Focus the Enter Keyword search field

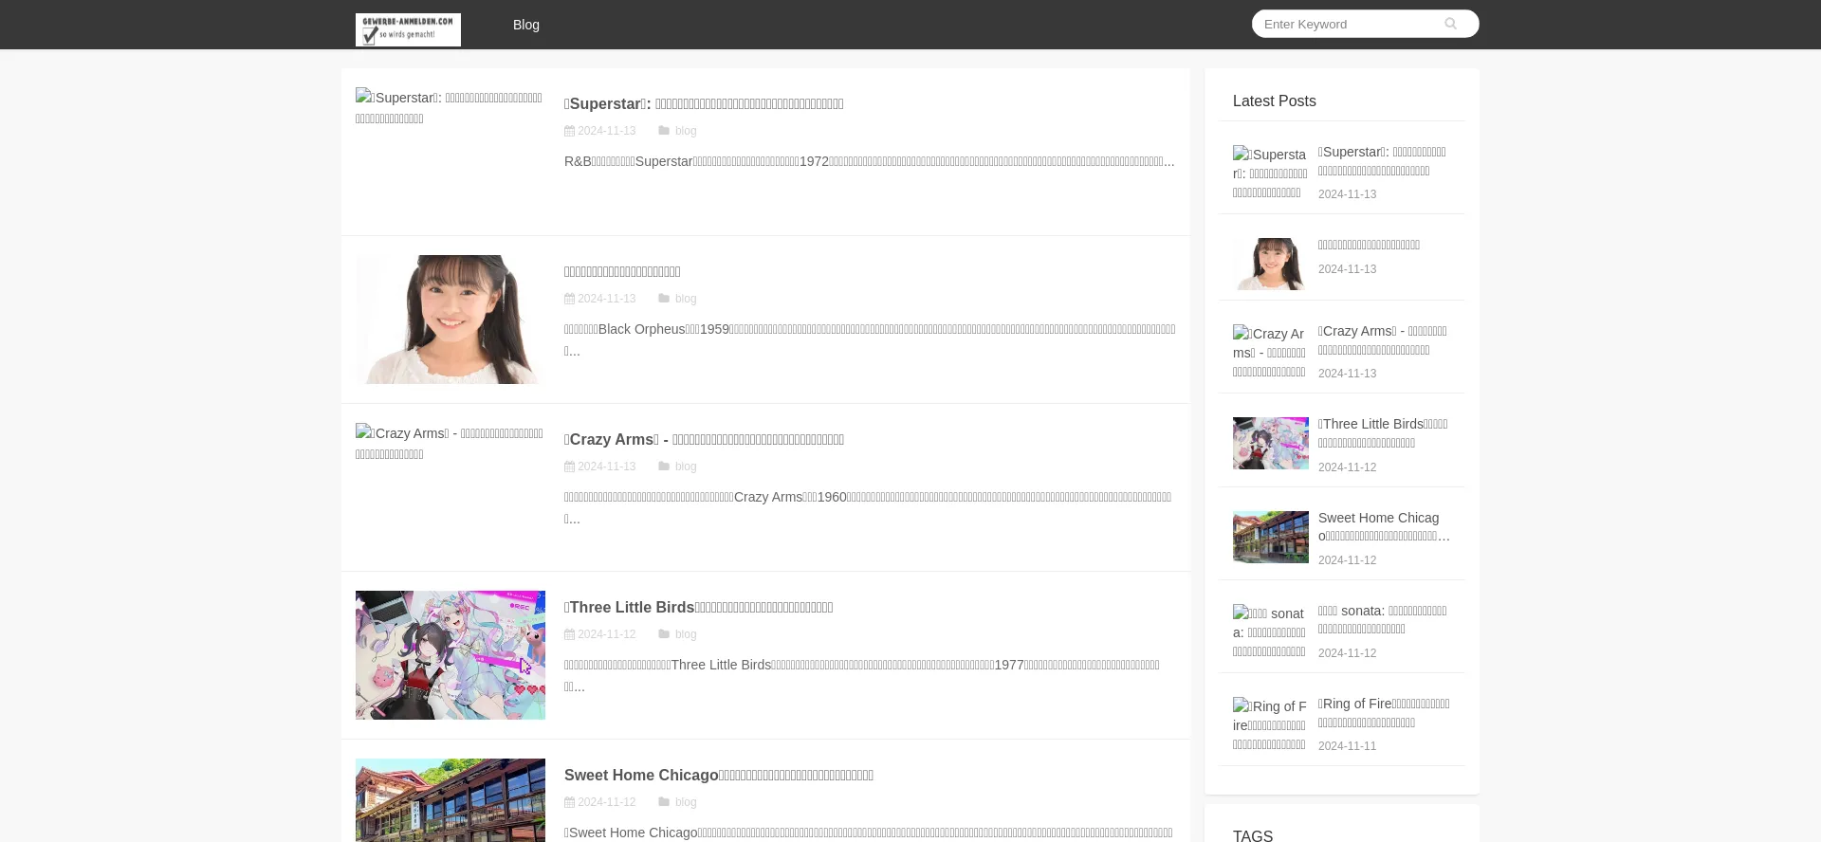click(1347, 24)
